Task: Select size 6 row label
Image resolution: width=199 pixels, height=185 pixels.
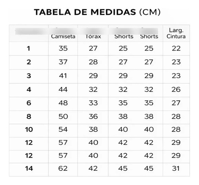Action: 29,103
